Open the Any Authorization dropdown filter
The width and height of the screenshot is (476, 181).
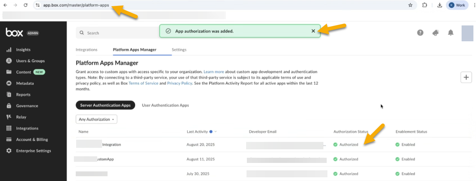[96, 119]
